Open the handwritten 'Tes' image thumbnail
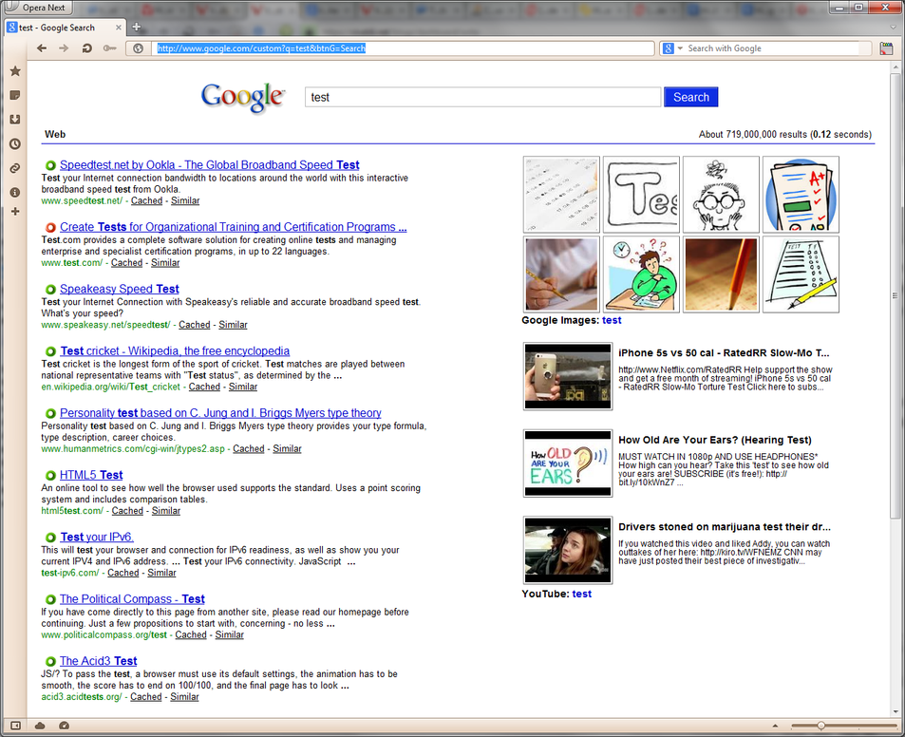 click(x=641, y=195)
